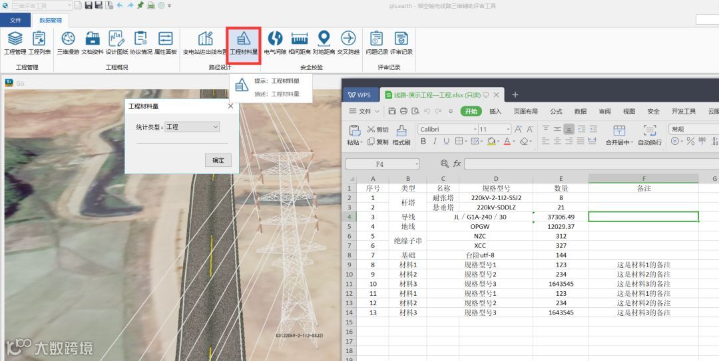Open the F4 name box dropdown
Image resolution: width=719 pixels, height=361 pixels.
416,164
